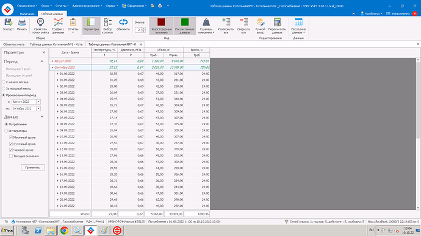Open Свойства точки учёта
Image resolution: width=421 pixels, height=236 pixels.
[40, 26]
